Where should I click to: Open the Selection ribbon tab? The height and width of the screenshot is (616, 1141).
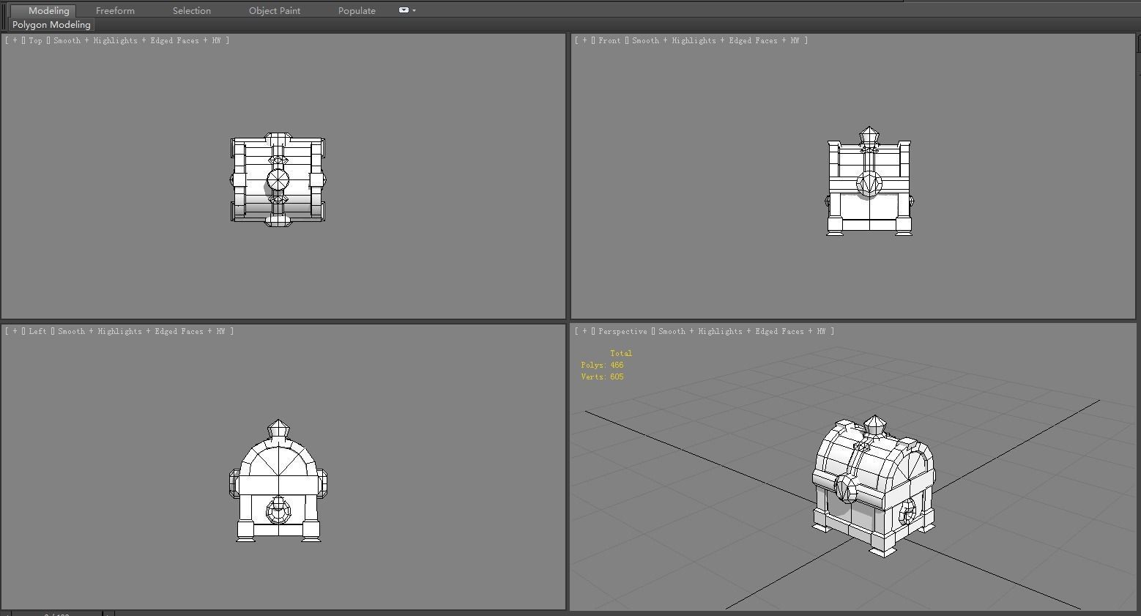pyautogui.click(x=192, y=10)
